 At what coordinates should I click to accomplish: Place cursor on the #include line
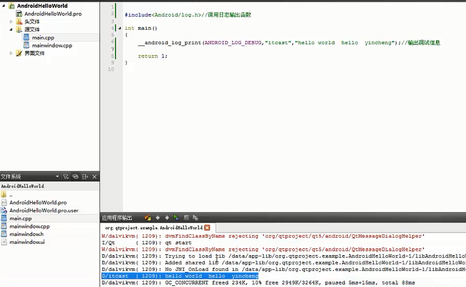[188, 15]
